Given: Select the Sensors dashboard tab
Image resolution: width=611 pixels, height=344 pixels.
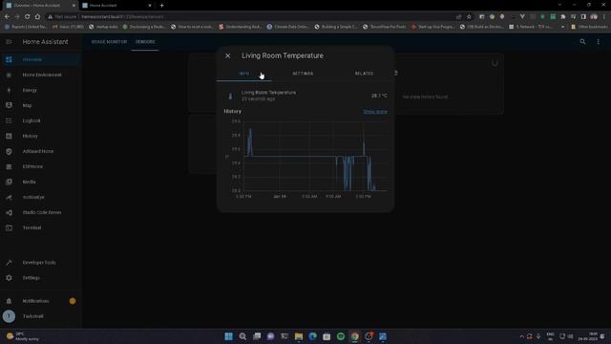Looking at the screenshot, I should pos(145,42).
